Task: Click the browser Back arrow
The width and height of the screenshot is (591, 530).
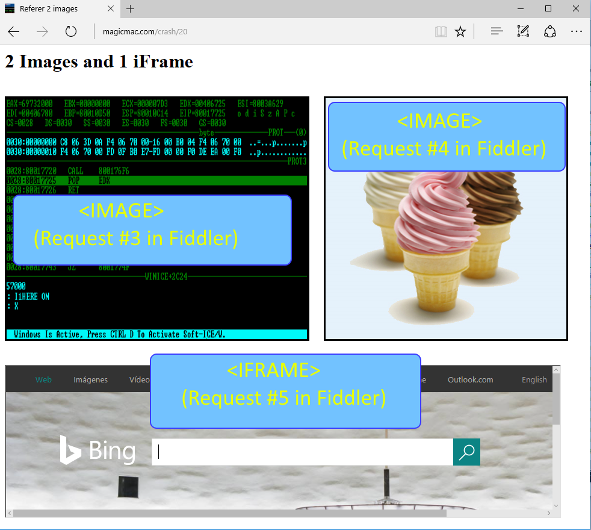Action: [x=13, y=32]
